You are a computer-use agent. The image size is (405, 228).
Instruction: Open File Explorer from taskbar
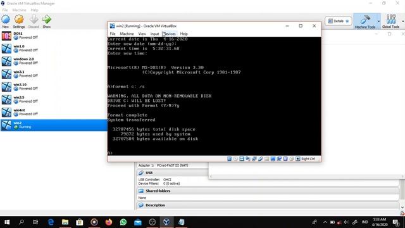[65, 222]
